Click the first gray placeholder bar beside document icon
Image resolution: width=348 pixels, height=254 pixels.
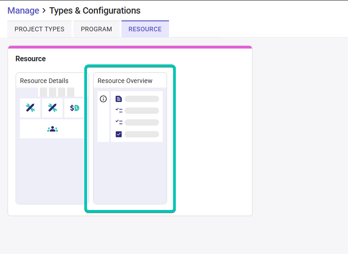[142, 99]
